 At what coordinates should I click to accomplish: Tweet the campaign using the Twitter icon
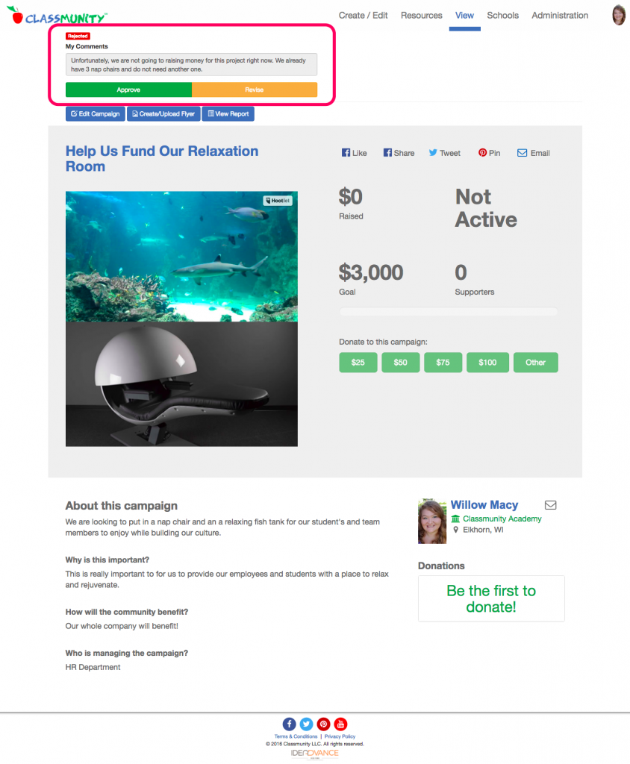(x=433, y=153)
